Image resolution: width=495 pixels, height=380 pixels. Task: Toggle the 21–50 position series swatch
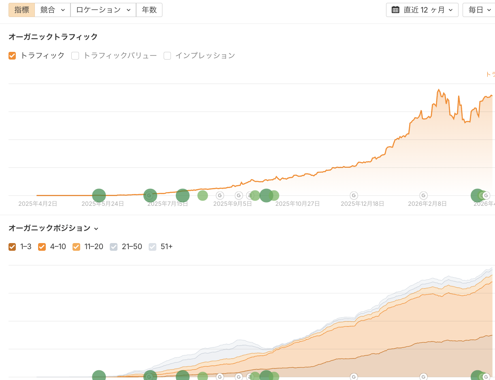coord(114,247)
